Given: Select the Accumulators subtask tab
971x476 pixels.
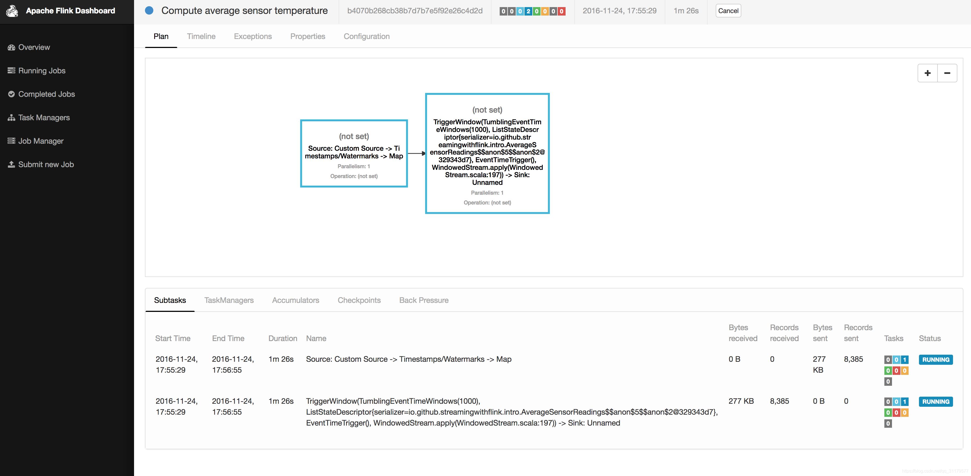Looking at the screenshot, I should [296, 300].
